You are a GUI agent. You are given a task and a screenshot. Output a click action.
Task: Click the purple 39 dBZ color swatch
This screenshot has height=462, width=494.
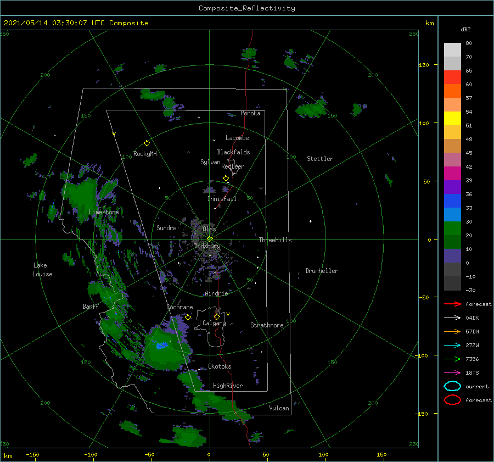pyautogui.click(x=452, y=187)
